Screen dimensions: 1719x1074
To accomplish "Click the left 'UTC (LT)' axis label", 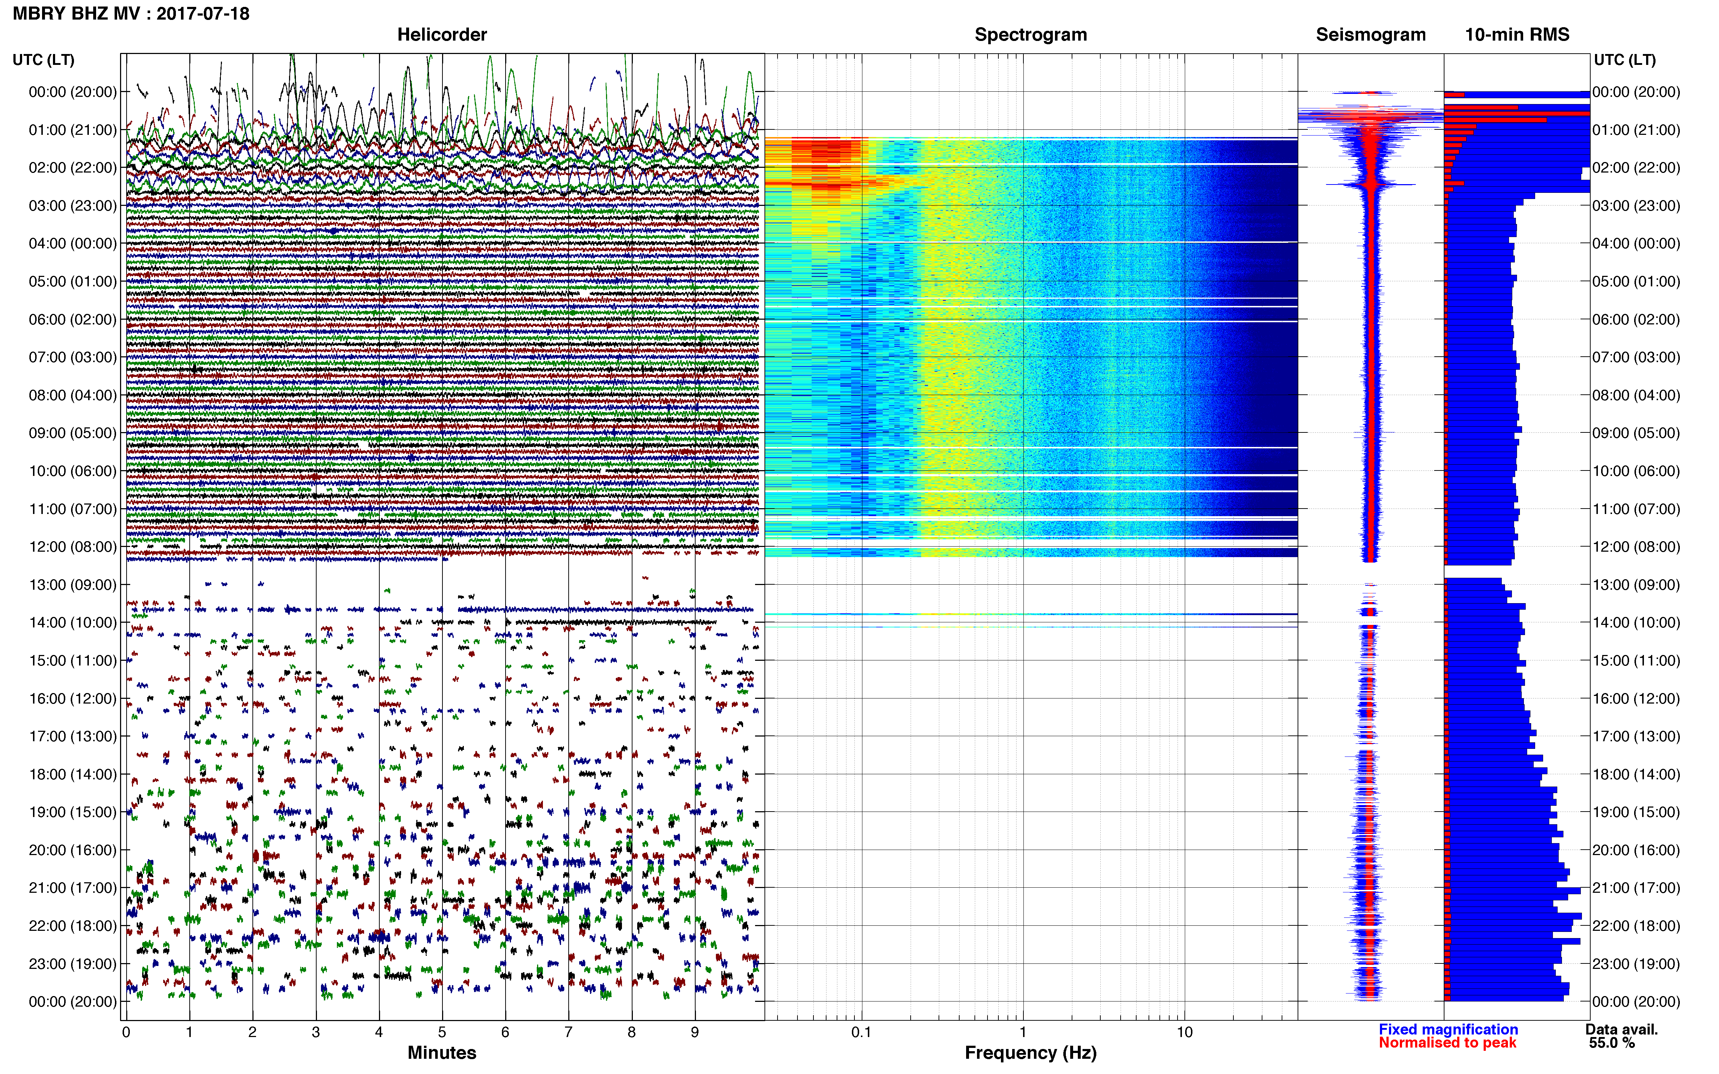I will pyautogui.click(x=44, y=60).
